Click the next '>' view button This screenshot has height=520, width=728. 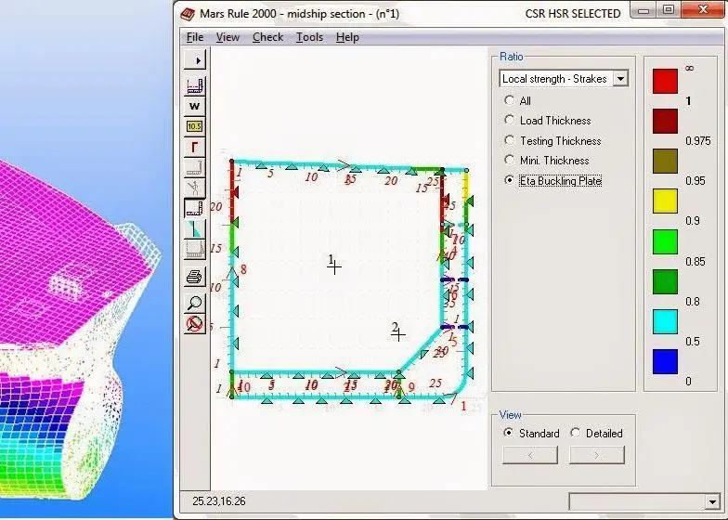pos(596,455)
